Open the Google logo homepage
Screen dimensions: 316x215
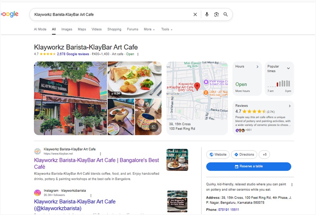[9, 14]
